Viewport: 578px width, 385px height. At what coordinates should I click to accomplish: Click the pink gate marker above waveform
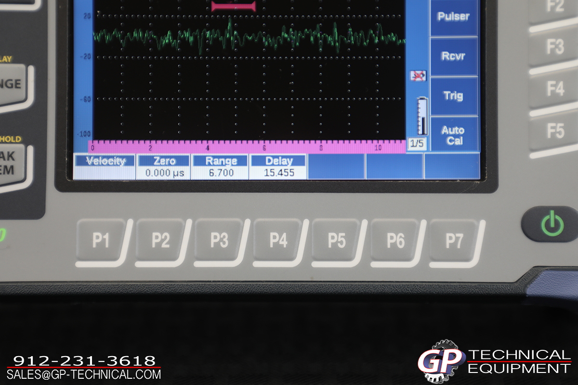point(233,6)
